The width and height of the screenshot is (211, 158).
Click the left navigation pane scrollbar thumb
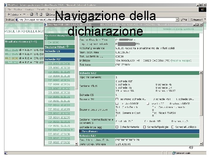pos(76,63)
